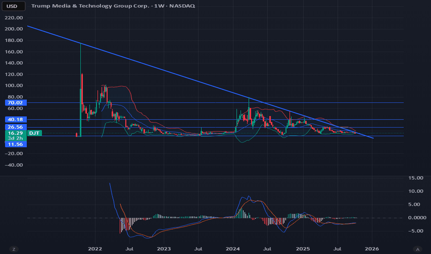Toggle the A auto-scale button
Image resolution: width=431 pixels, height=254 pixels.
[418, 249]
